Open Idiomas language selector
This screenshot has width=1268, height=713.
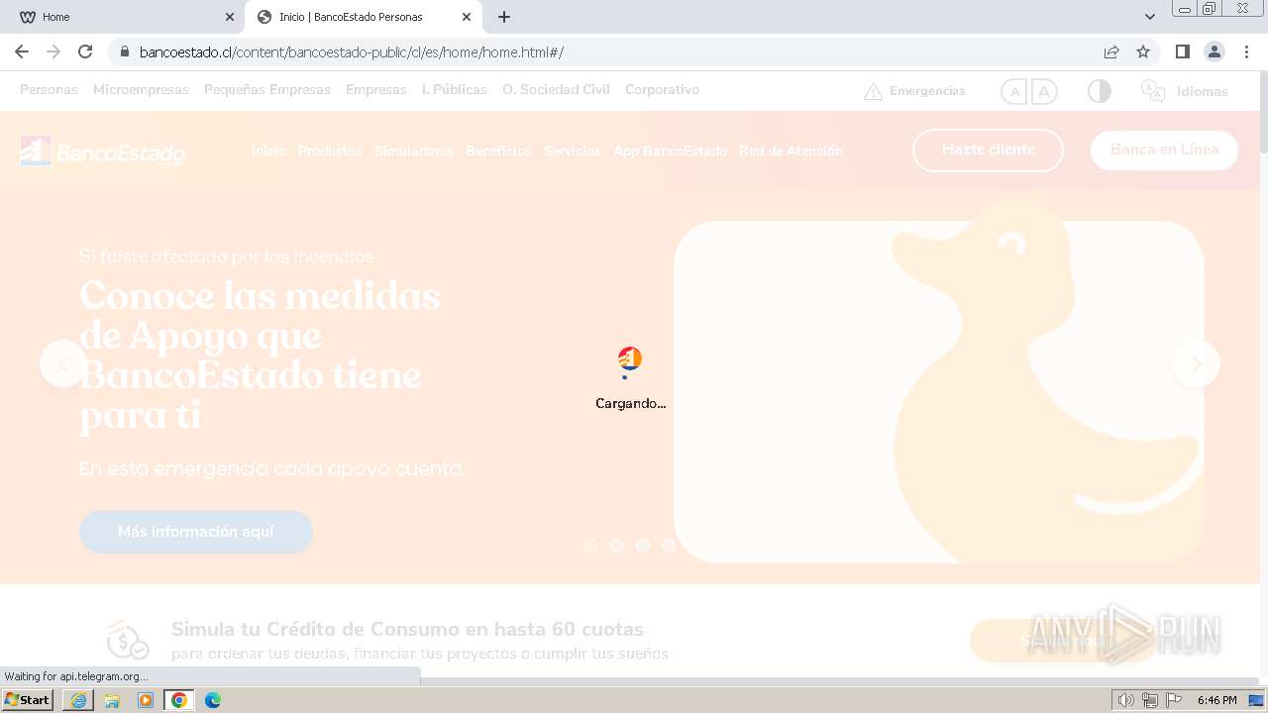1184,91
